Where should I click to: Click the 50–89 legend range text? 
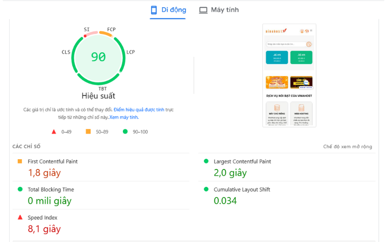coord(102,132)
